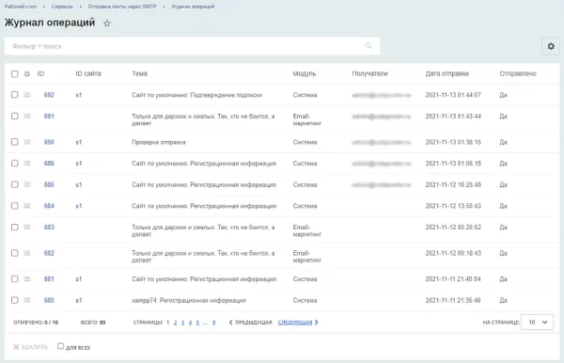Open row actions menu for ID 686
Viewport: 564px width, 363px height.
click(x=27, y=163)
